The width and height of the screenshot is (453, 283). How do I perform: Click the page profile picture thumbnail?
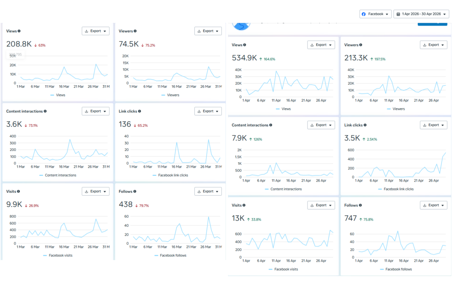pyautogui.click(x=241, y=26)
